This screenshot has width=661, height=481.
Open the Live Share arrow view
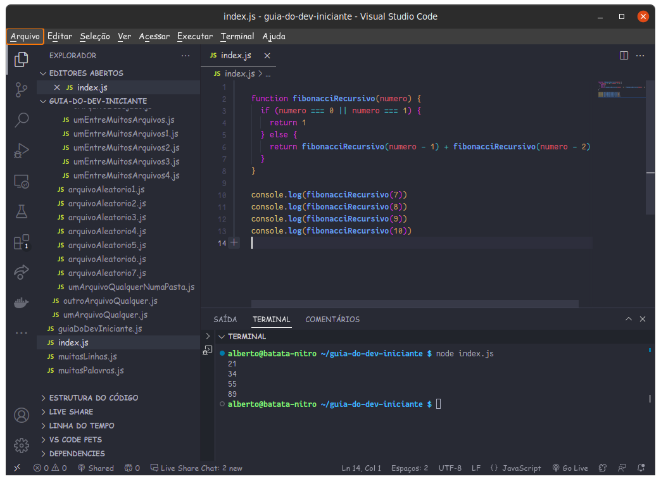click(22, 273)
